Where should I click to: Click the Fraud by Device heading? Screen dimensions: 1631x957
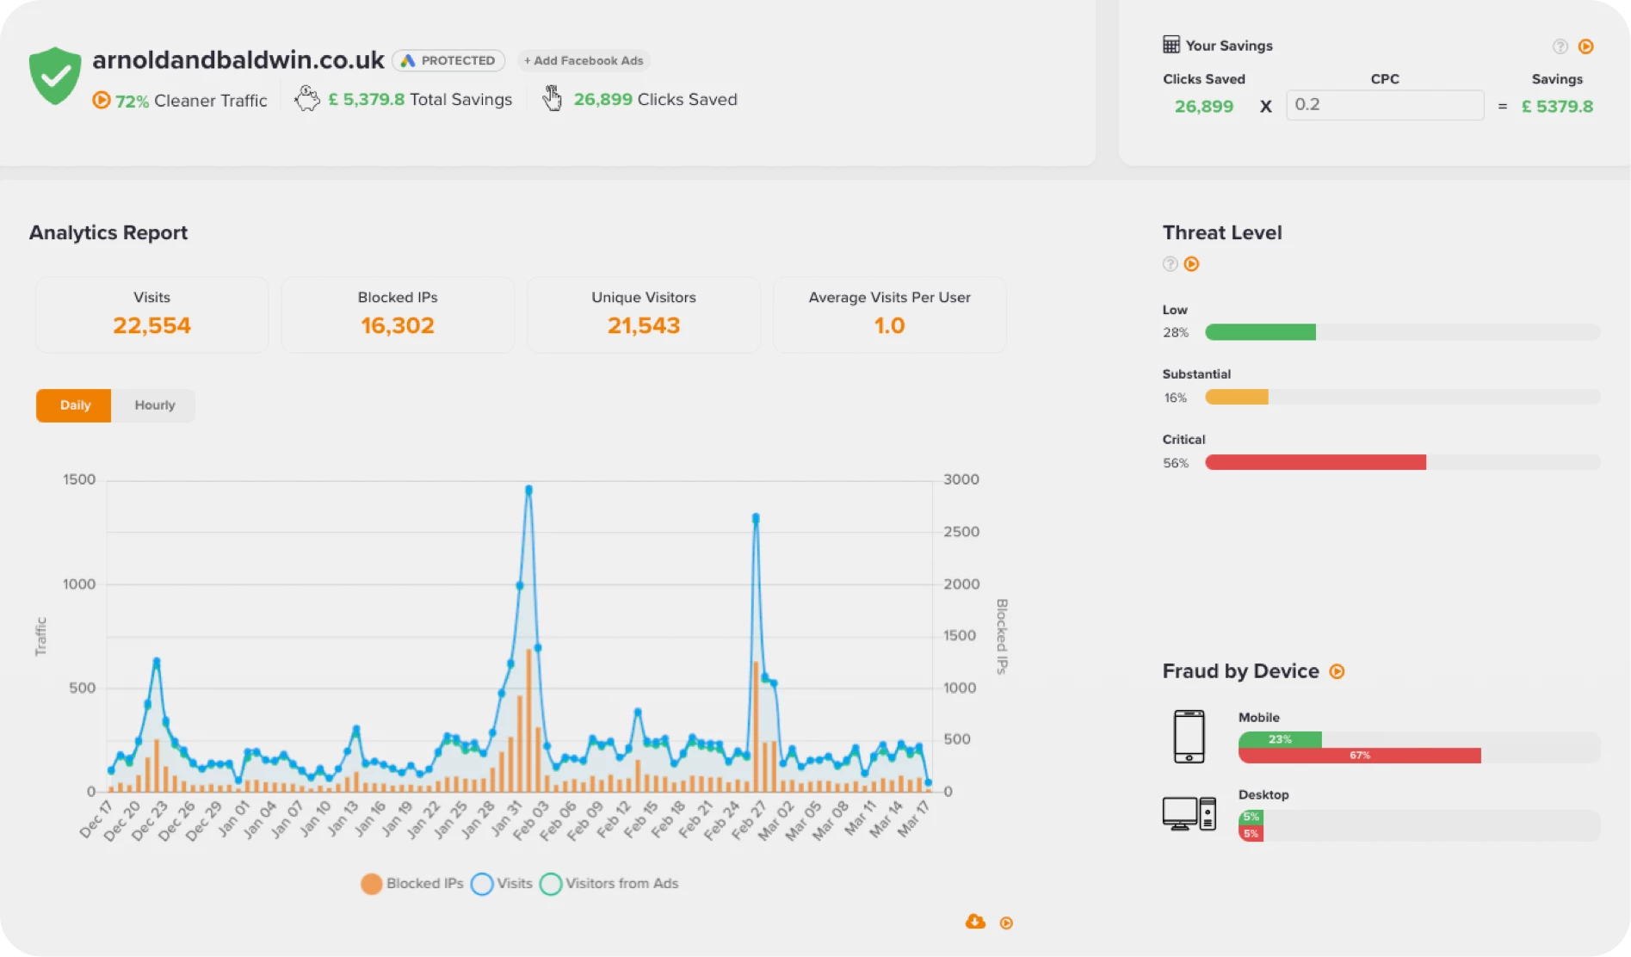tap(1241, 671)
